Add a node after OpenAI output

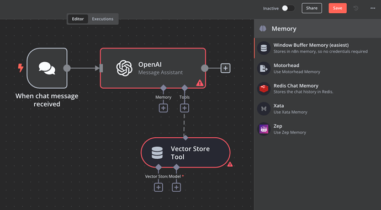click(225, 68)
